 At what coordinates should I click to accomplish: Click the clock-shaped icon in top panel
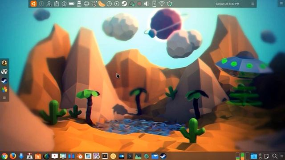coord(109,4)
